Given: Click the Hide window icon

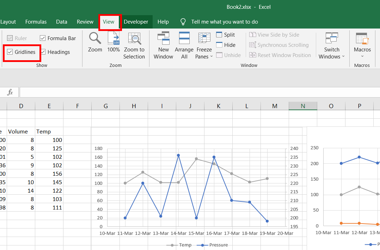Looking at the screenshot, I should (x=219, y=45).
